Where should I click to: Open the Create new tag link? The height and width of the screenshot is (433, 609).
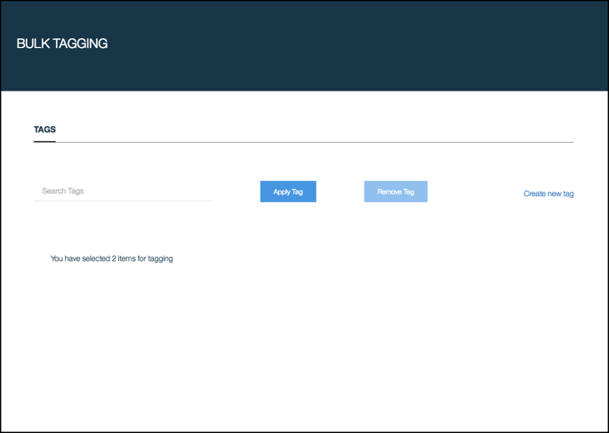[x=548, y=193]
